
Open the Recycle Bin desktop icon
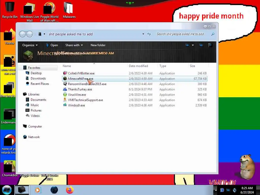tap(10, 10)
